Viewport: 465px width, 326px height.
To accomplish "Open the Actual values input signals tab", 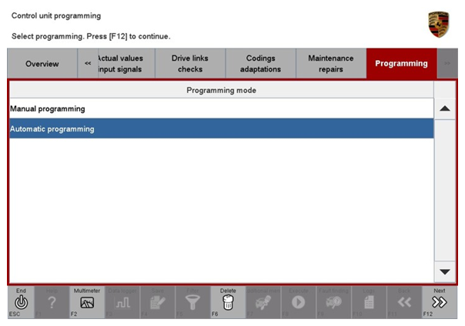I will [x=119, y=64].
